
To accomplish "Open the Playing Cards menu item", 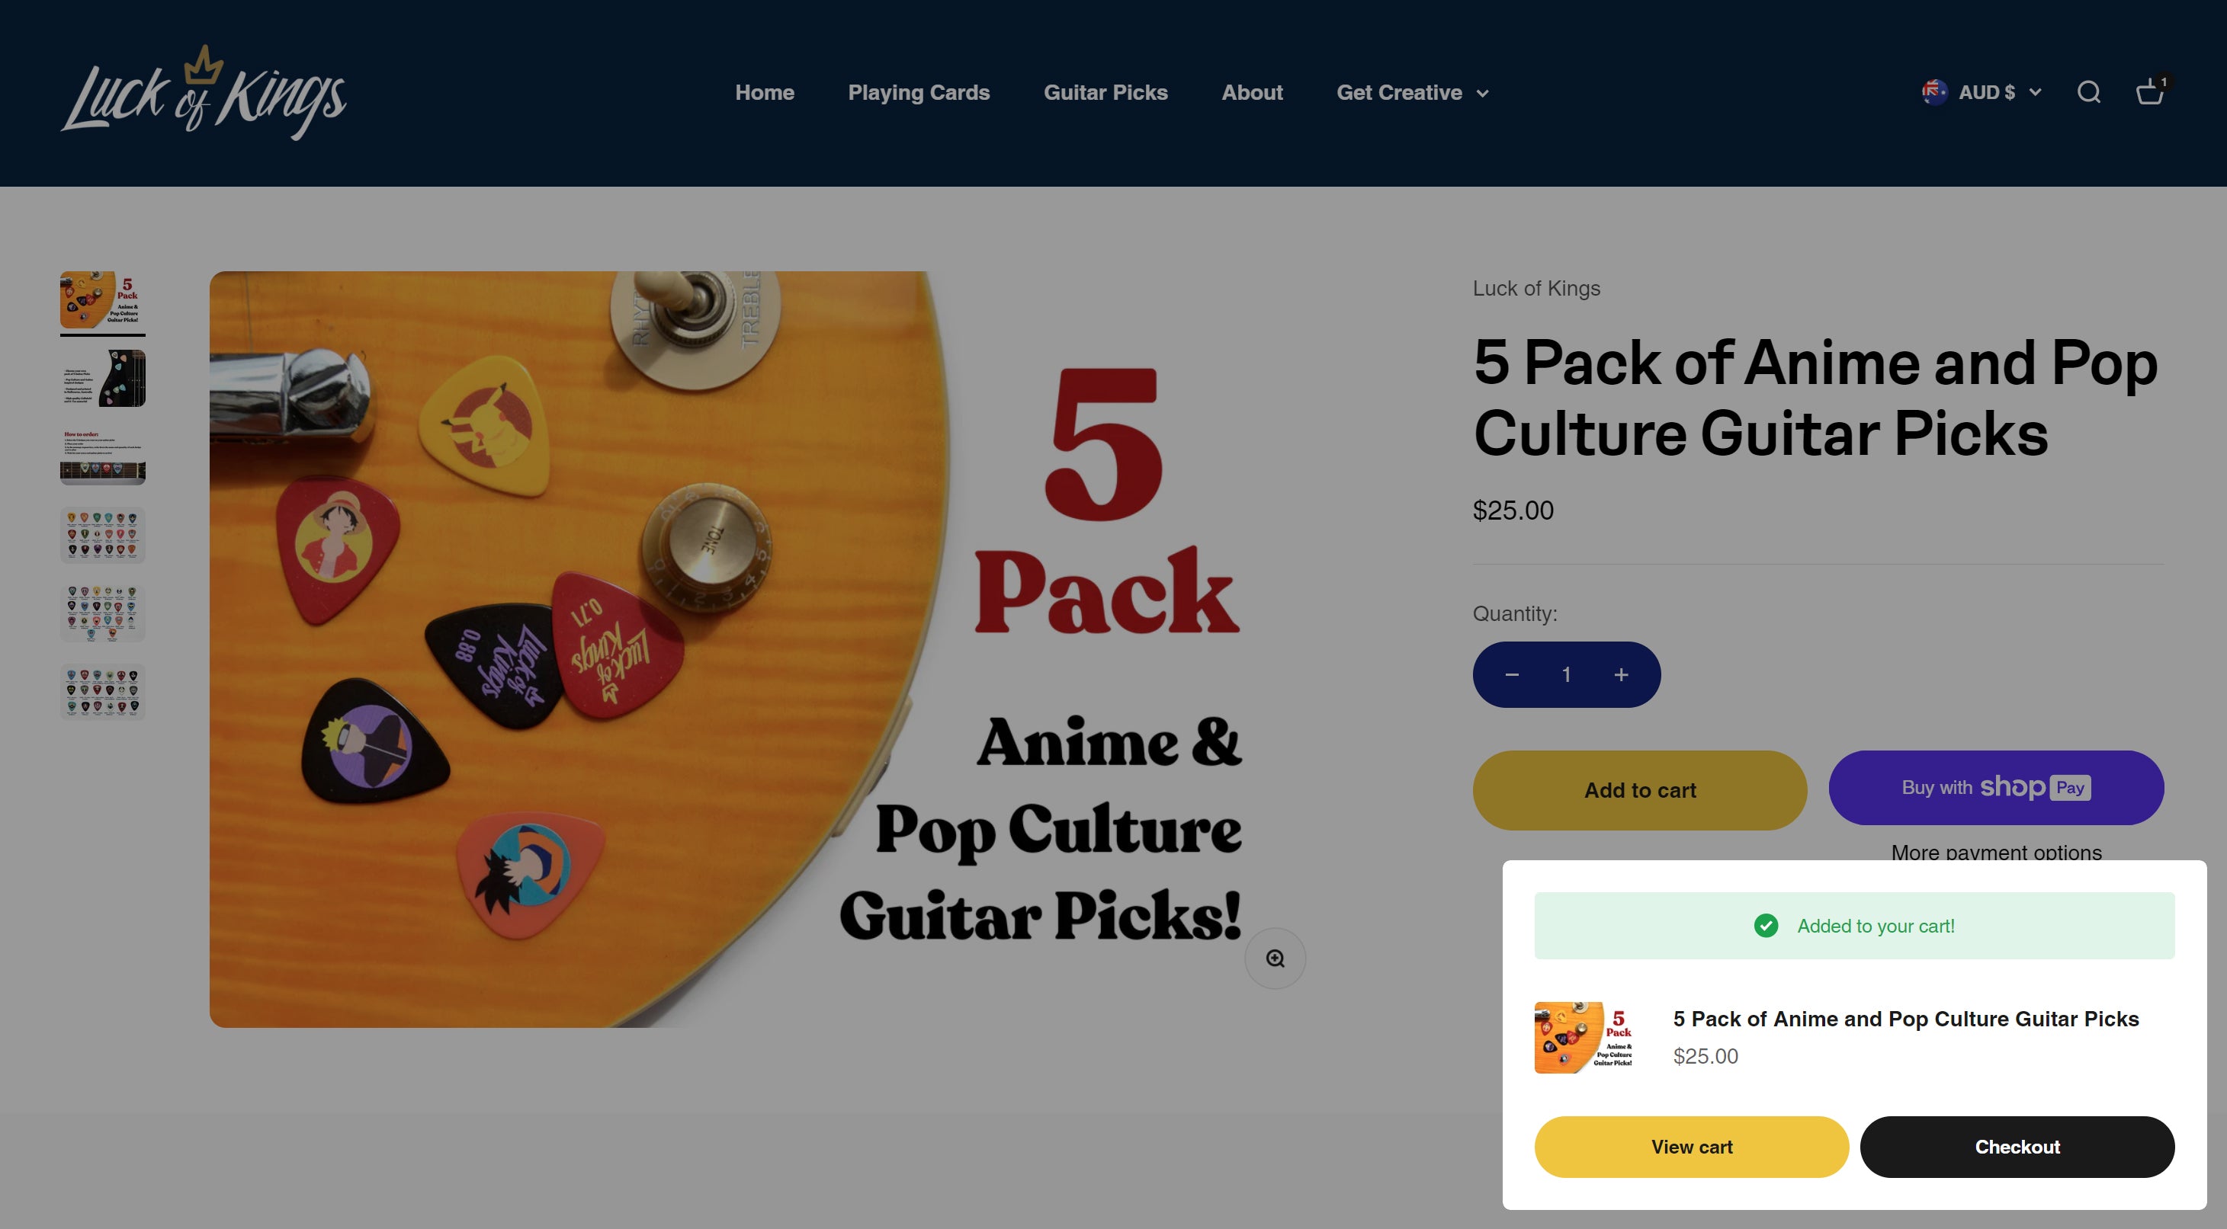I will click(918, 92).
